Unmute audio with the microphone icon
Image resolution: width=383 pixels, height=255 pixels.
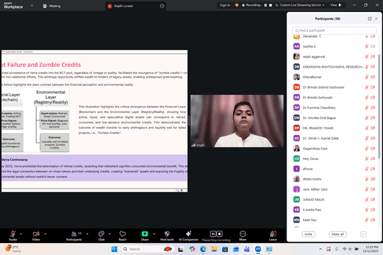13,234
